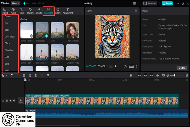Toggle auto snapping
The width and height of the screenshot is (190, 127).
[145, 75]
